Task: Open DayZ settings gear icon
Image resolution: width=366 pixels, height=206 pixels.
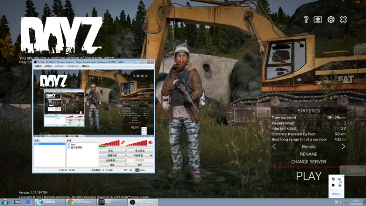Action: [x=331, y=20]
